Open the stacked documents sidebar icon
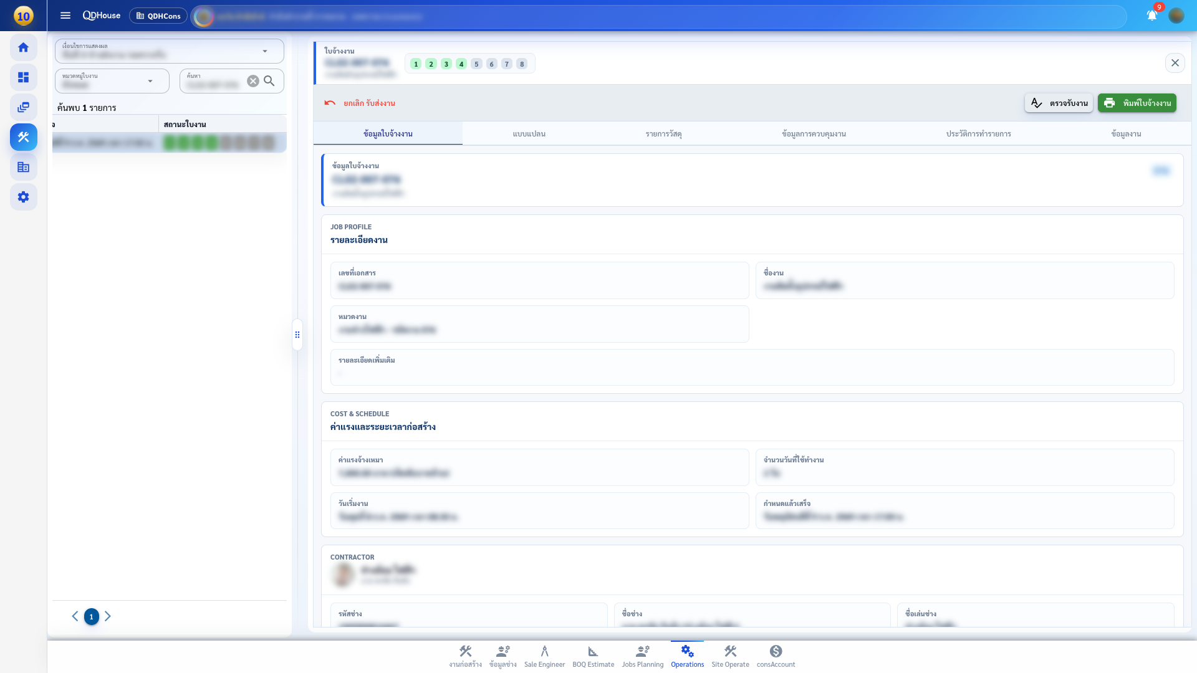Image resolution: width=1197 pixels, height=673 pixels. (24, 107)
